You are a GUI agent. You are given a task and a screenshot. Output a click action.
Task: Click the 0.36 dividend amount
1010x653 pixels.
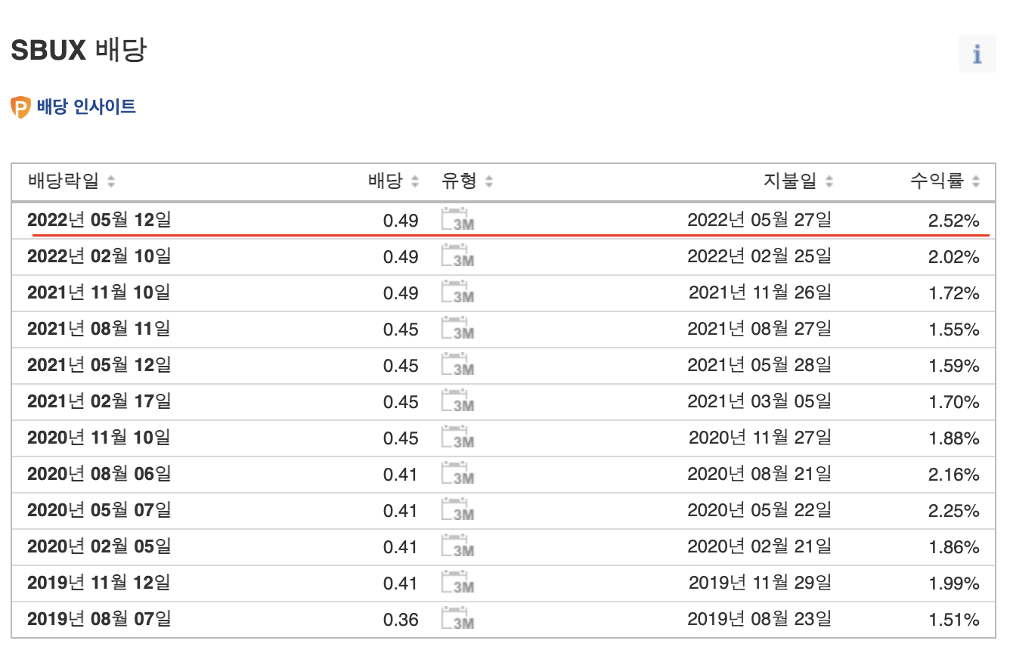[x=401, y=620]
